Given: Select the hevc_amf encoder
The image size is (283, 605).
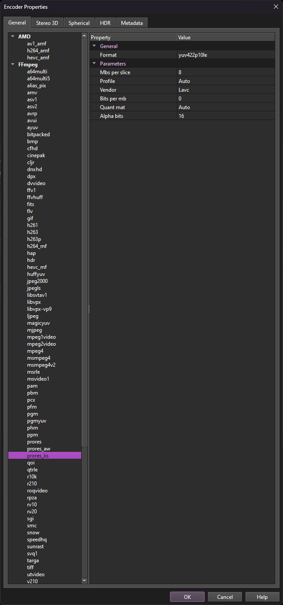Looking at the screenshot, I should pos(38,58).
